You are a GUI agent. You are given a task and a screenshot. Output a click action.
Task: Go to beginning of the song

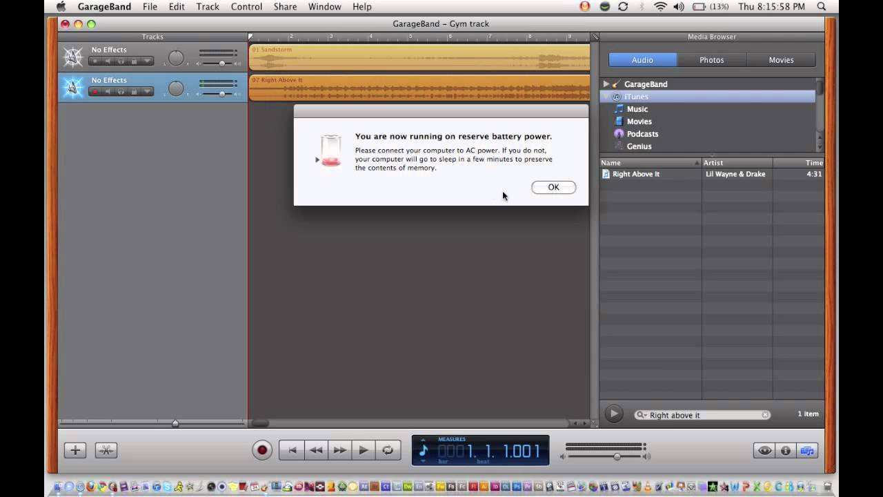pos(292,450)
